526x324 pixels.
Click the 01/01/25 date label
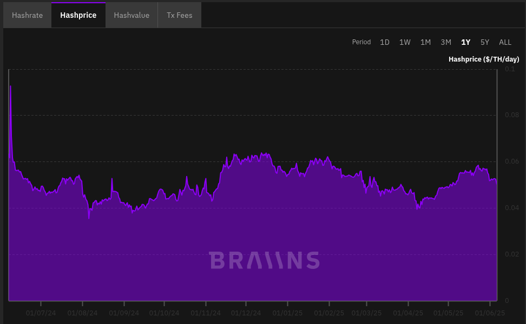(287, 313)
